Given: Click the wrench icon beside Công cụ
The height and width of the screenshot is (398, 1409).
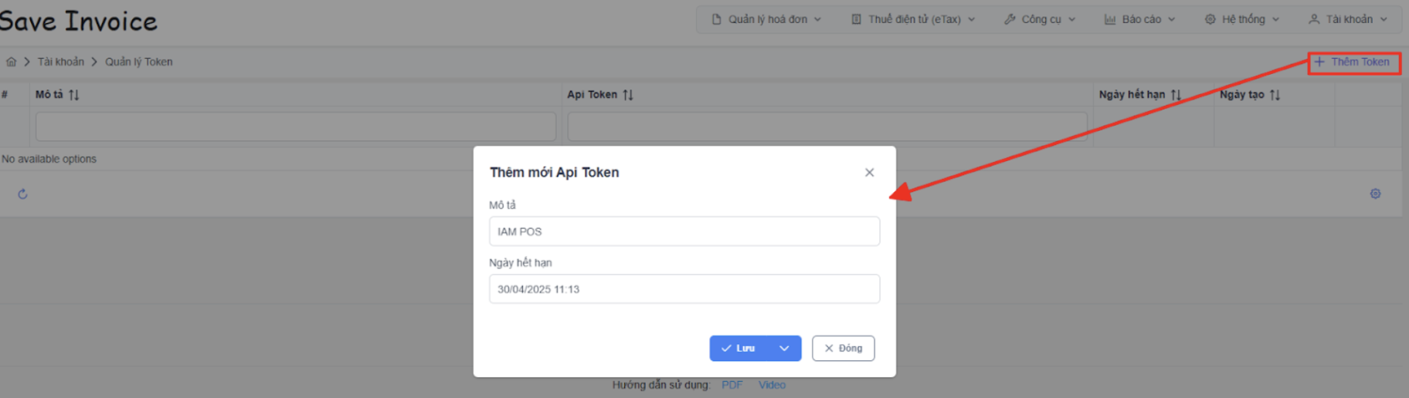Looking at the screenshot, I should click(x=1010, y=19).
